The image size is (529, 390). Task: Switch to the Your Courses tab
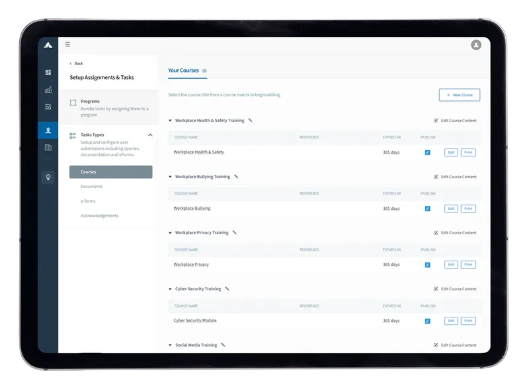click(183, 71)
